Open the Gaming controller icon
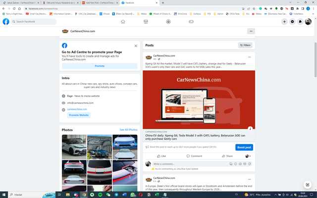This screenshot has width=317, height=198. [x=191, y=22]
